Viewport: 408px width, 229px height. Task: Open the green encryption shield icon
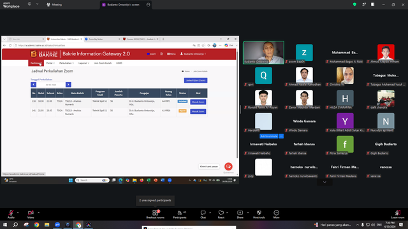[x=354, y=4]
